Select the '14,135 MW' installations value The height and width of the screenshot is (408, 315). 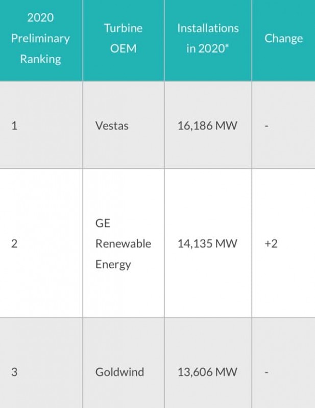(x=207, y=244)
